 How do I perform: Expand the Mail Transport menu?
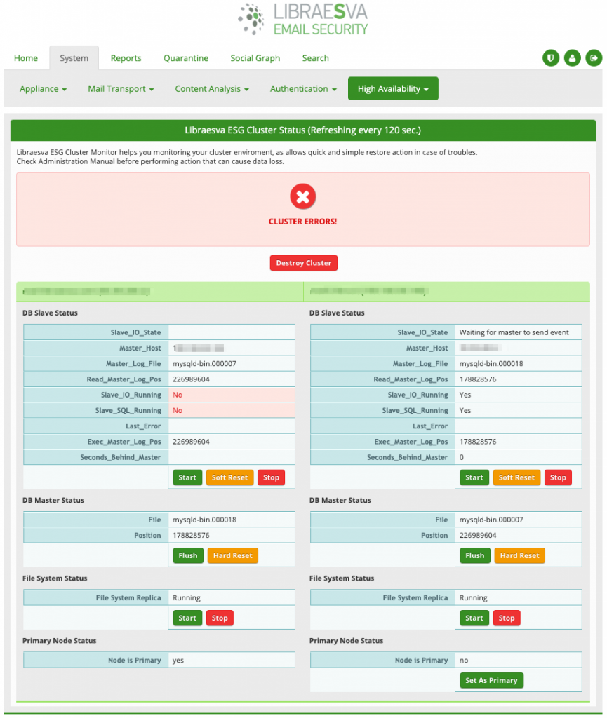tap(121, 88)
